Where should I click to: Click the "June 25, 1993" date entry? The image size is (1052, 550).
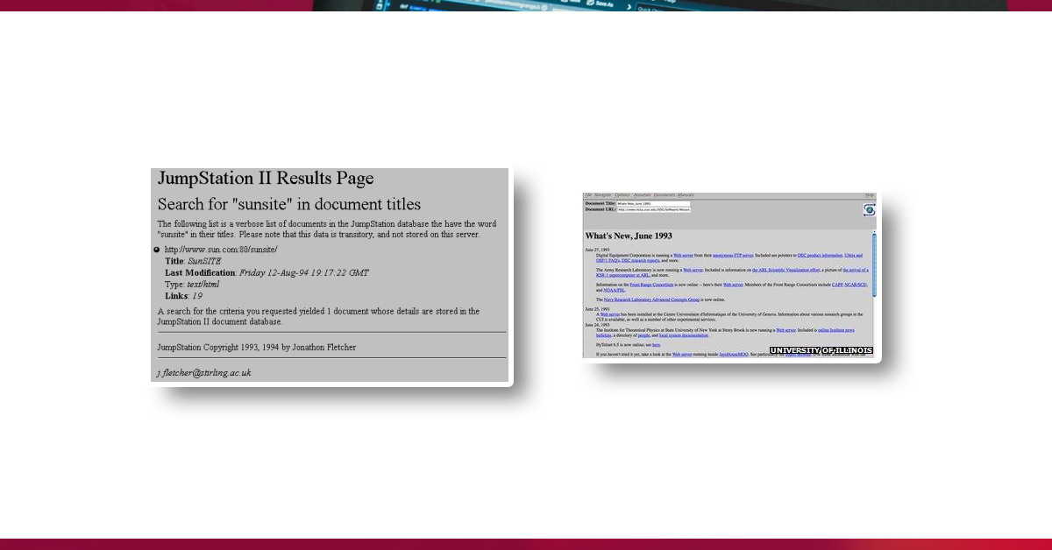tap(598, 309)
